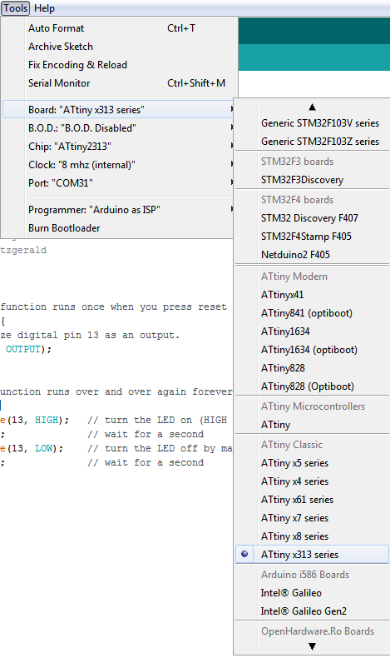Click the scroll-up arrow in board list
390x658 pixels.
[312, 107]
